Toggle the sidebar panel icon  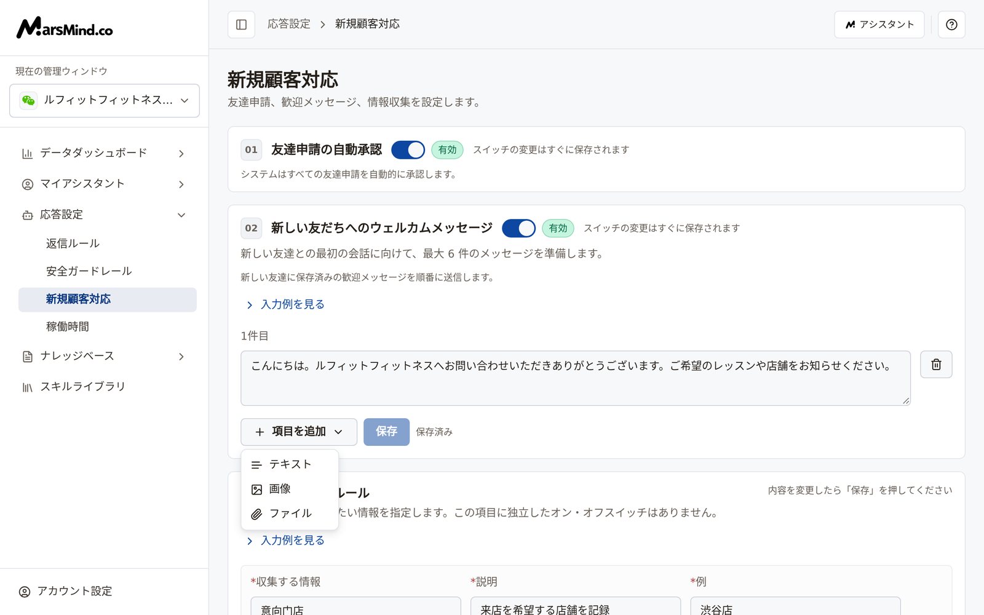point(242,25)
